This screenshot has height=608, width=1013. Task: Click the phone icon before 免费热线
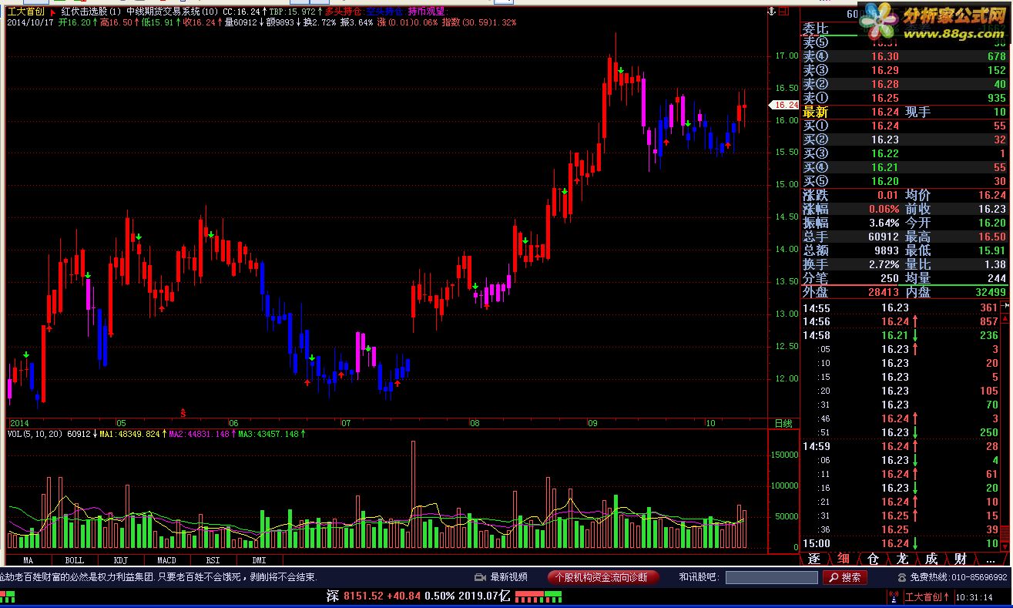point(901,576)
